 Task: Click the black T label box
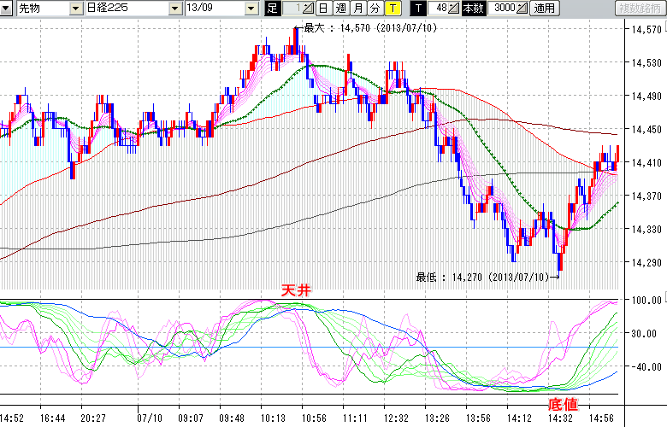(418, 9)
